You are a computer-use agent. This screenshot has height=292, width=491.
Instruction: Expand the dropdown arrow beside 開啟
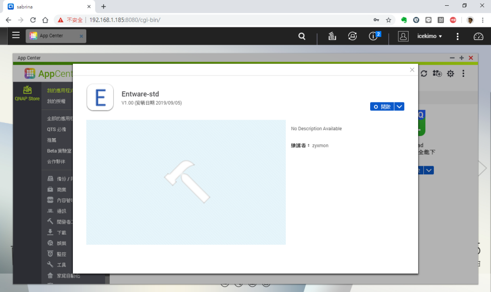tap(399, 107)
